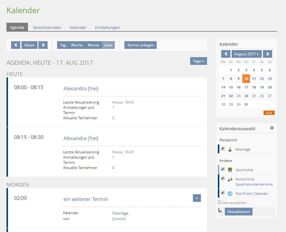This screenshot has width=286, height=232.
Task: Go to next agenda period arrow
Action: [x=43, y=45]
